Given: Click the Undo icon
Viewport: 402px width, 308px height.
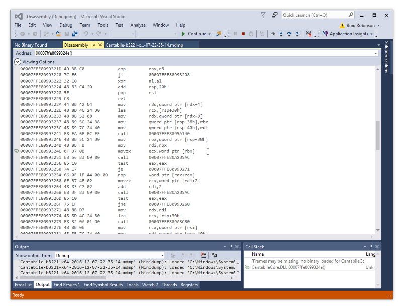Looking at the screenshot, I should point(86,34).
